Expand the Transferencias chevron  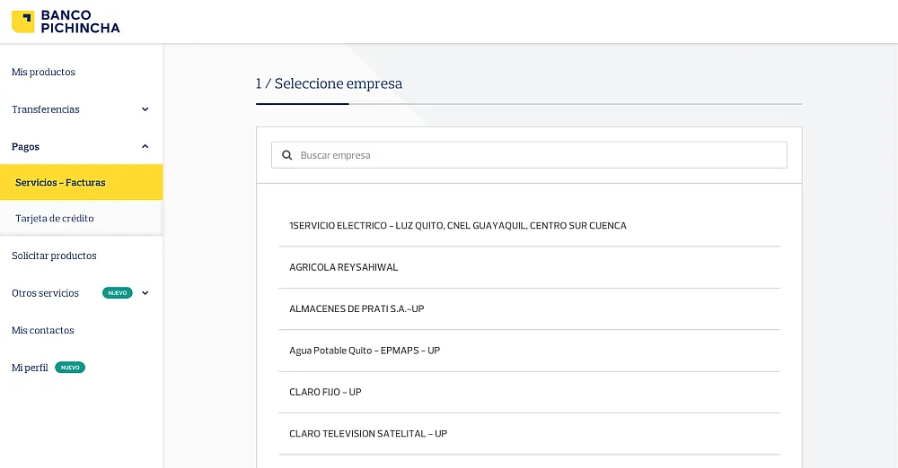pyautogui.click(x=145, y=109)
